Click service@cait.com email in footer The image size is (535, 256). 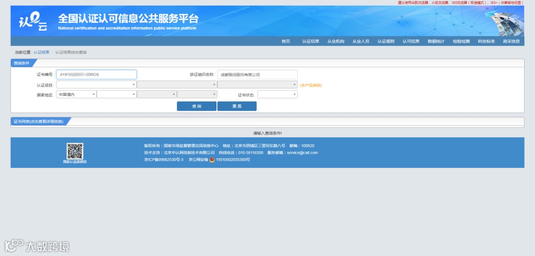[x=302, y=153]
